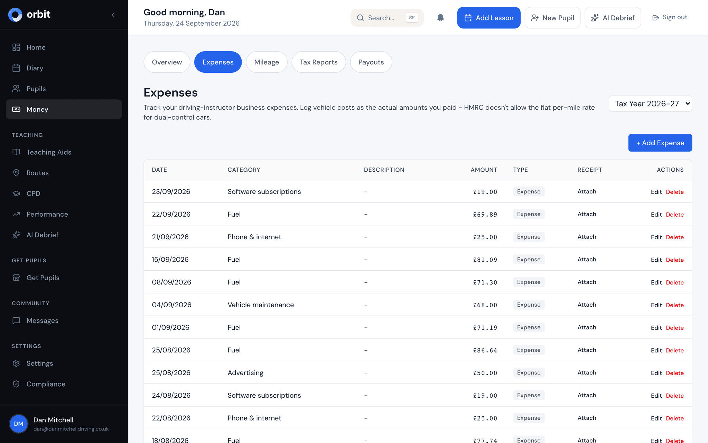708x443 pixels.
Task: Edit the 01/09/2026 Fuel expense
Action: pyautogui.click(x=656, y=328)
